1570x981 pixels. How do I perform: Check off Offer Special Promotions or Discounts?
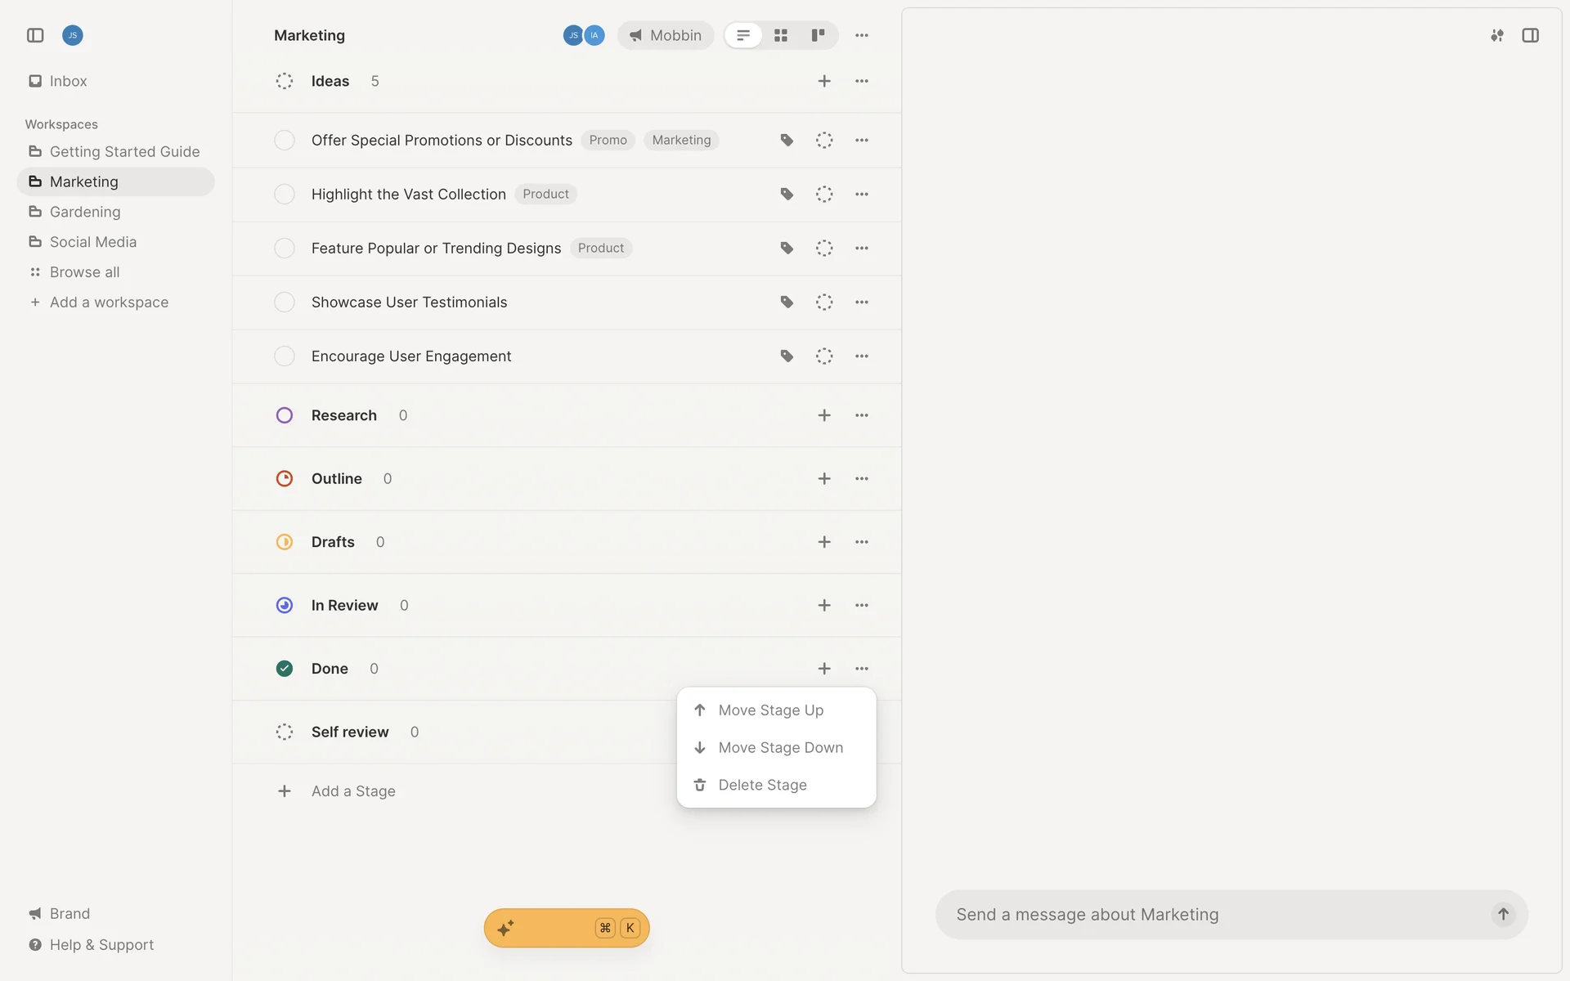pos(285,141)
